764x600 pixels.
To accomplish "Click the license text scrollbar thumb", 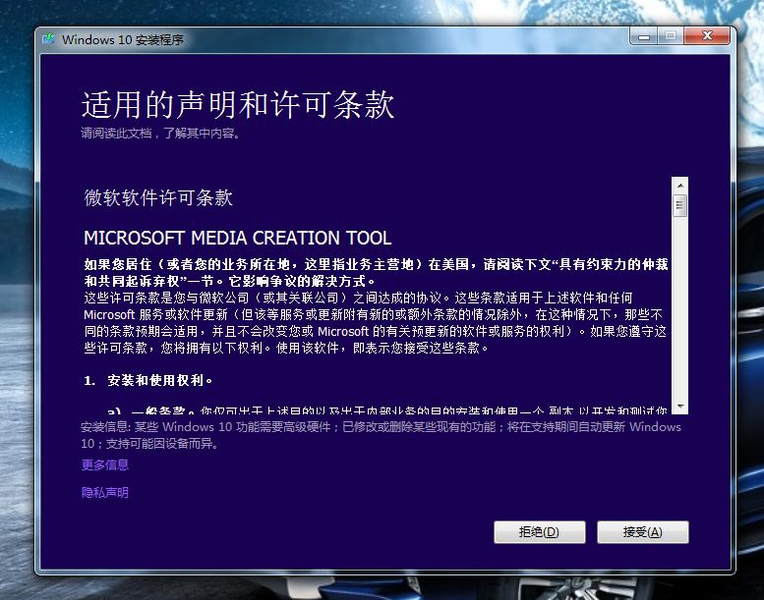I will (680, 206).
